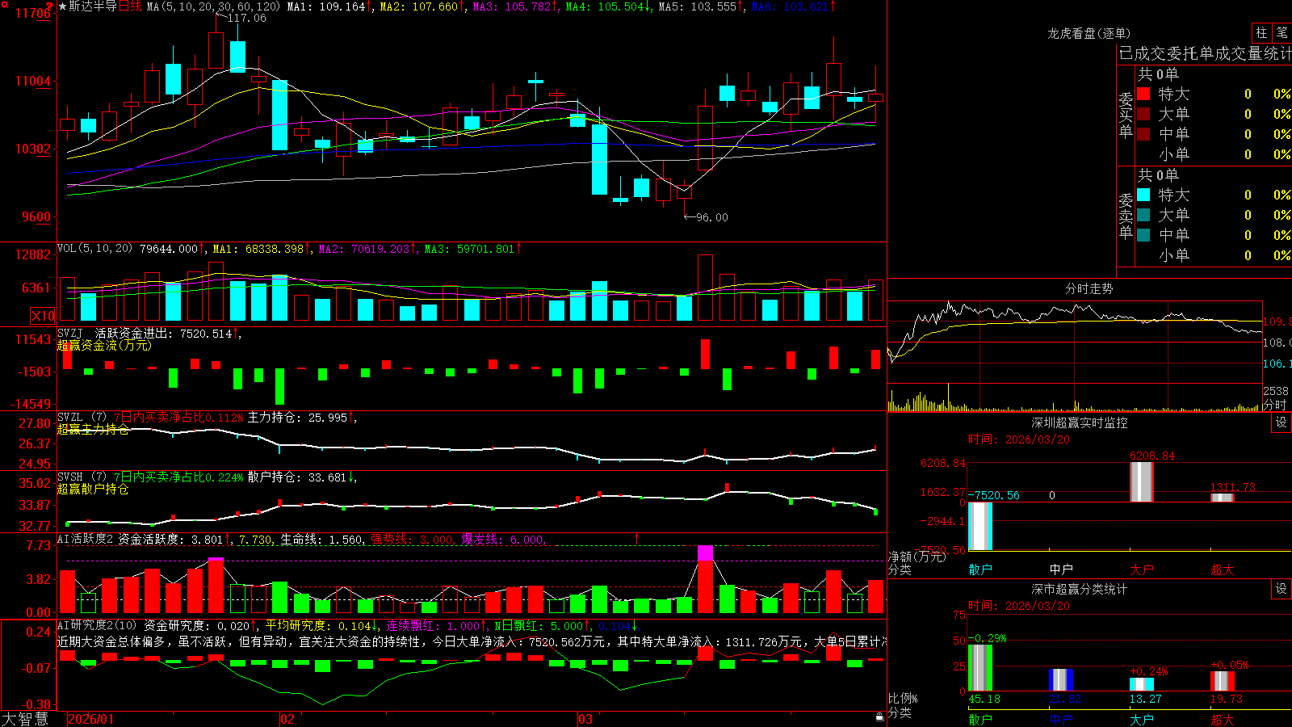Select 超大 under 深圳超赢实时监控
This screenshot has height=727, width=1292.
point(1223,569)
